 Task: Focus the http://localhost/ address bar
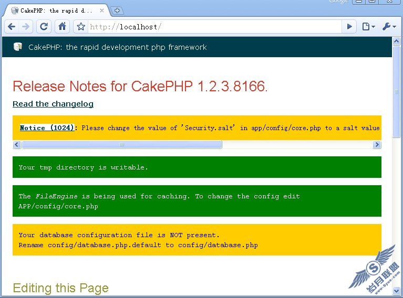click(214, 27)
